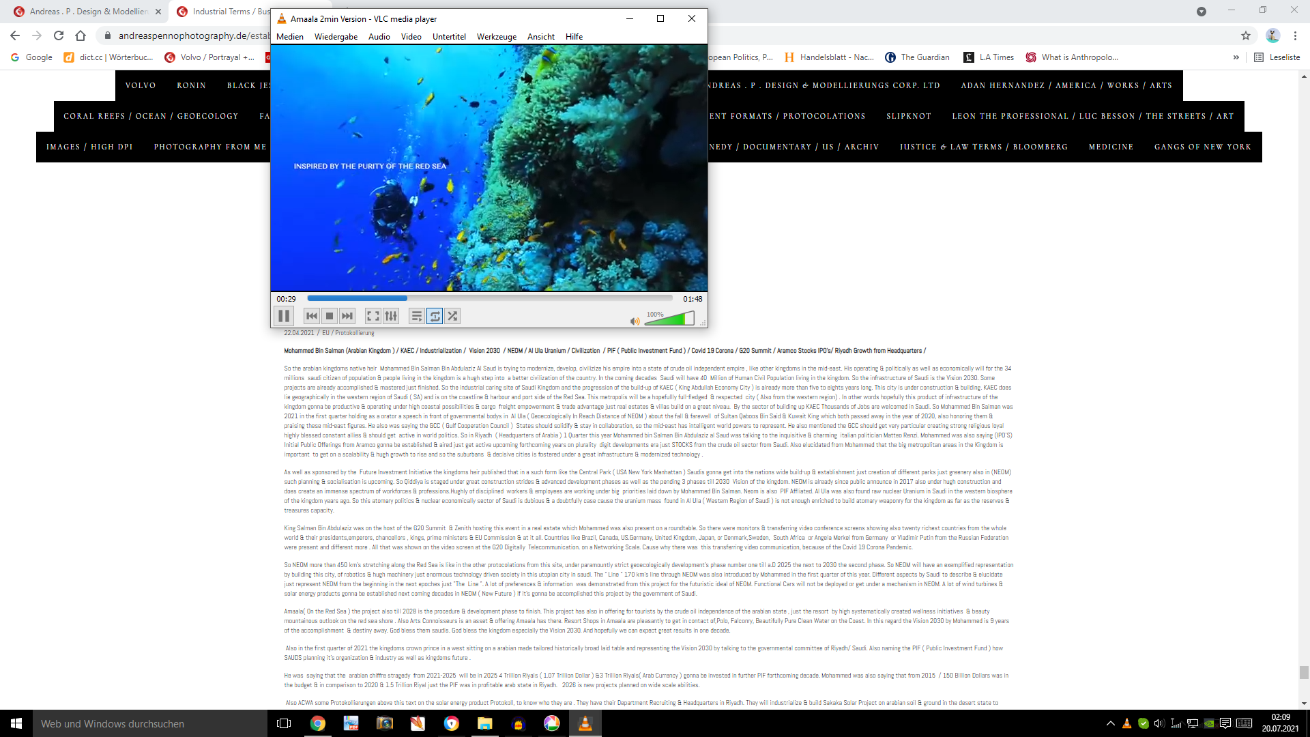Toggle VLC fullscreen video mode
1310x737 pixels.
point(373,316)
